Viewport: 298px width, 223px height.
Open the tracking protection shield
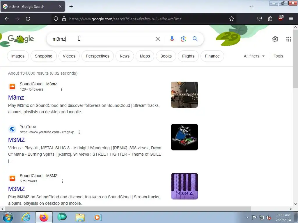pyautogui.click(x=56, y=19)
